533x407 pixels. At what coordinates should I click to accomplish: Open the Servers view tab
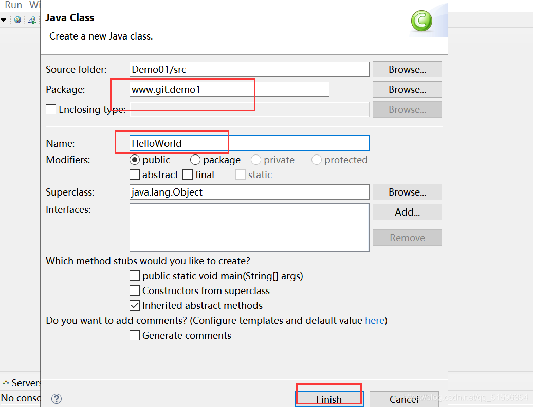coord(21,383)
